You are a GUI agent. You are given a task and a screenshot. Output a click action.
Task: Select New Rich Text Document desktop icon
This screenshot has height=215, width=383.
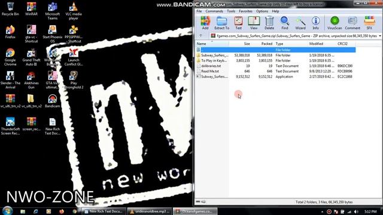point(53,126)
